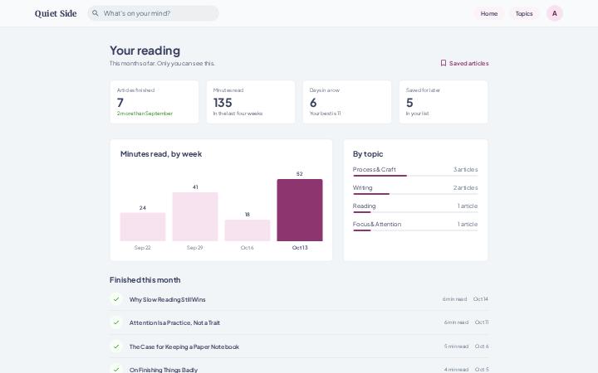The width and height of the screenshot is (598, 373).
Task: Click the Reading topic row
Action: (415, 208)
